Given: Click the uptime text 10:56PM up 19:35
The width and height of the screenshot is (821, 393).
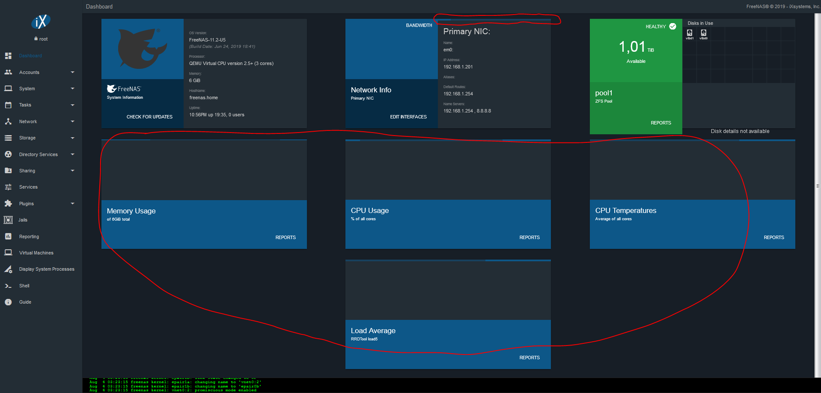Looking at the screenshot, I should [x=217, y=115].
